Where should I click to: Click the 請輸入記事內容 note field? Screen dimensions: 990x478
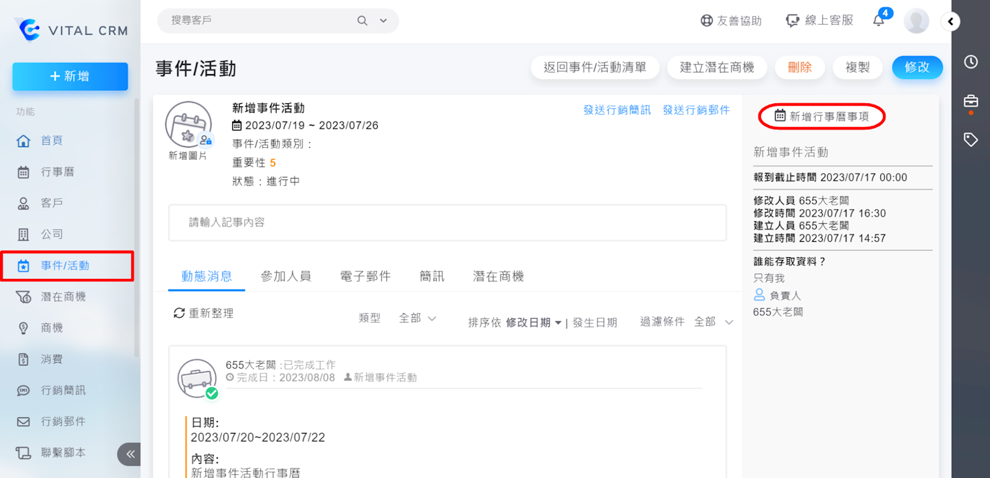(447, 223)
